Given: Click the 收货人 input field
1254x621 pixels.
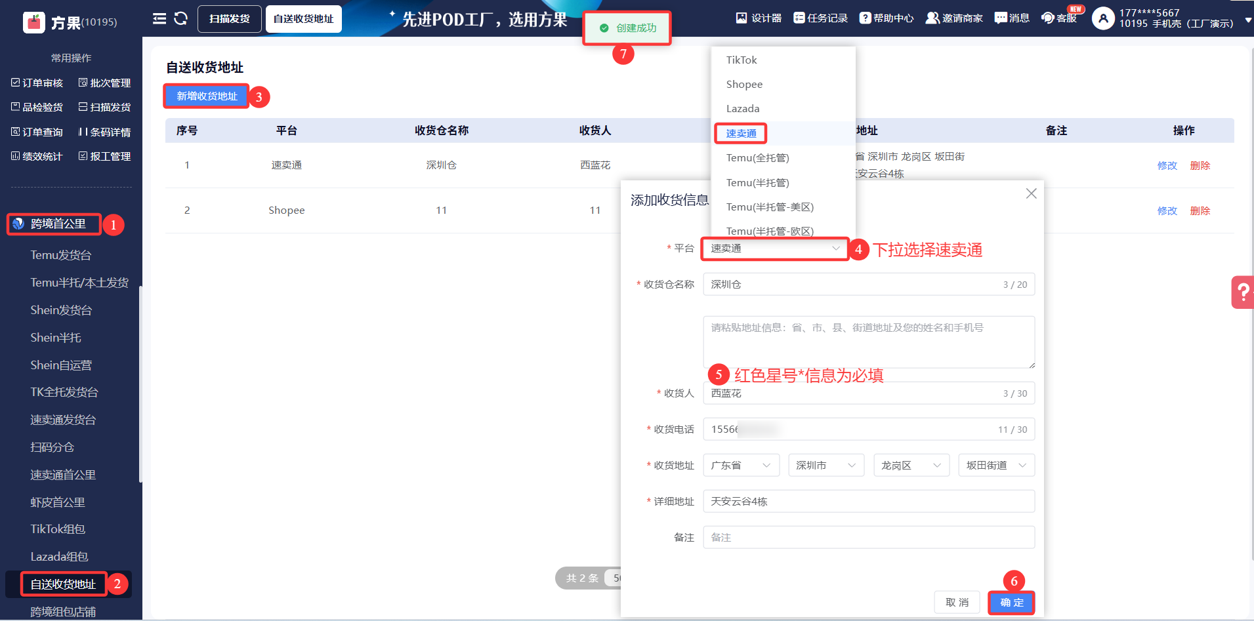Looking at the screenshot, I should [x=869, y=393].
